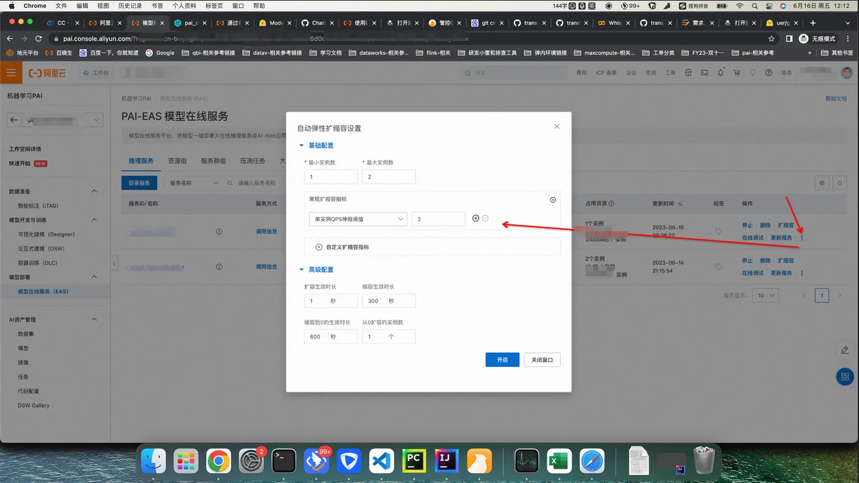
Task: Open 容器训练 (DLC)
Action: 37,263
